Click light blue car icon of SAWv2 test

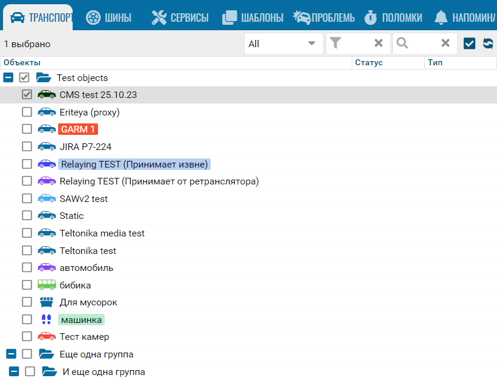point(47,198)
